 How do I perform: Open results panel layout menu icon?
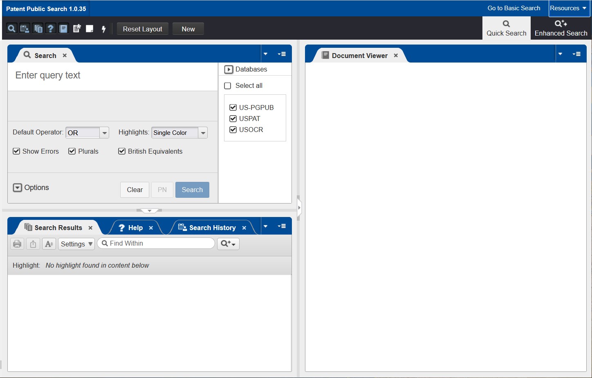click(x=282, y=226)
